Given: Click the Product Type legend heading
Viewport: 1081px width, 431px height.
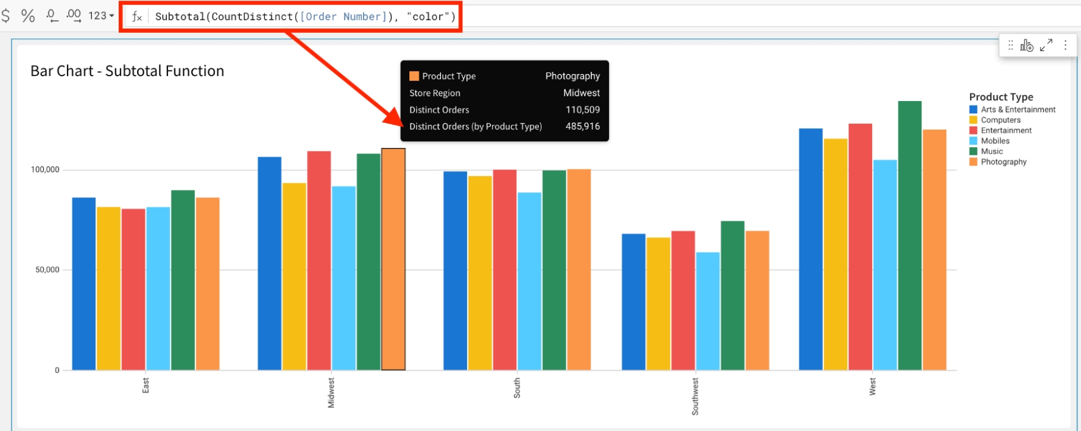Looking at the screenshot, I should click(x=1001, y=97).
